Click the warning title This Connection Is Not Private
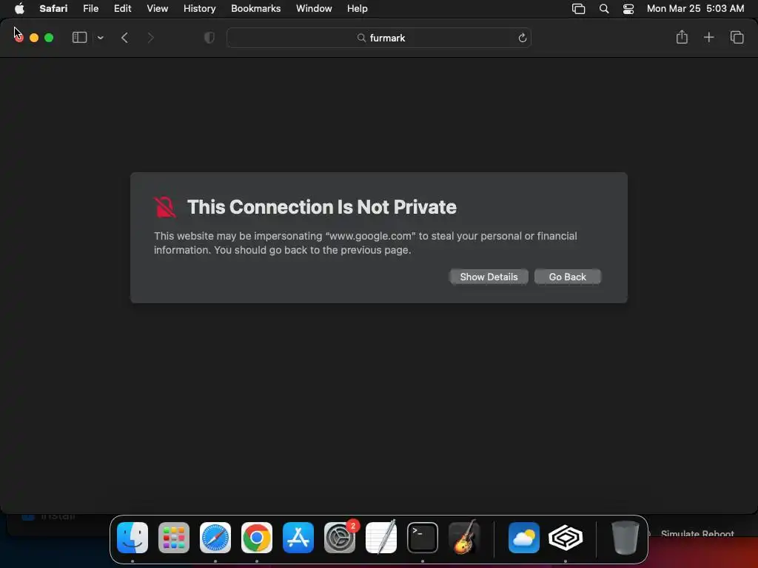Viewport: 758px width, 568px height. coord(321,207)
